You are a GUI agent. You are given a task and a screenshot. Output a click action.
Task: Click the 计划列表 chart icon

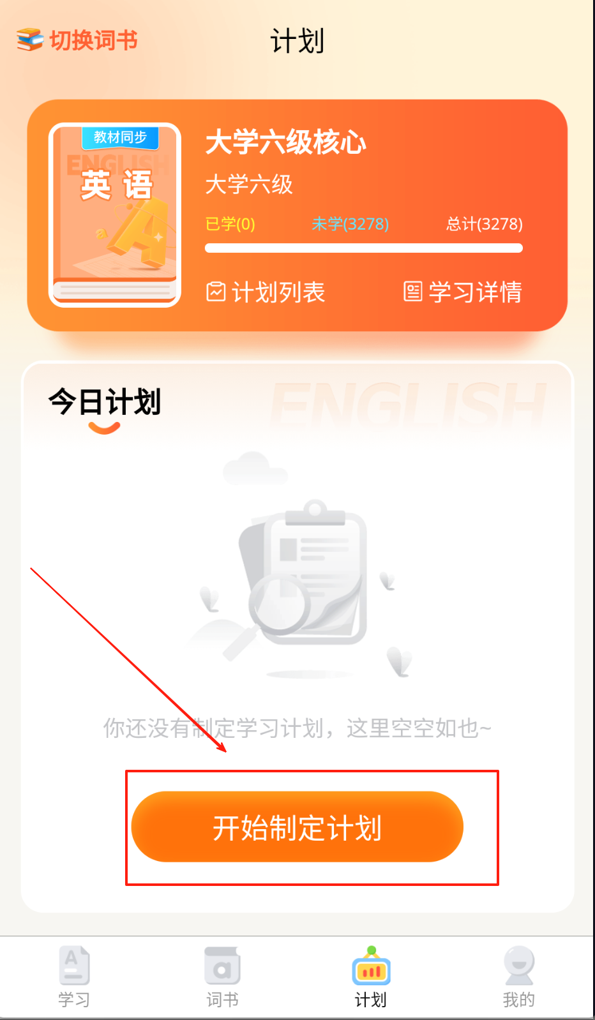pyautogui.click(x=216, y=292)
